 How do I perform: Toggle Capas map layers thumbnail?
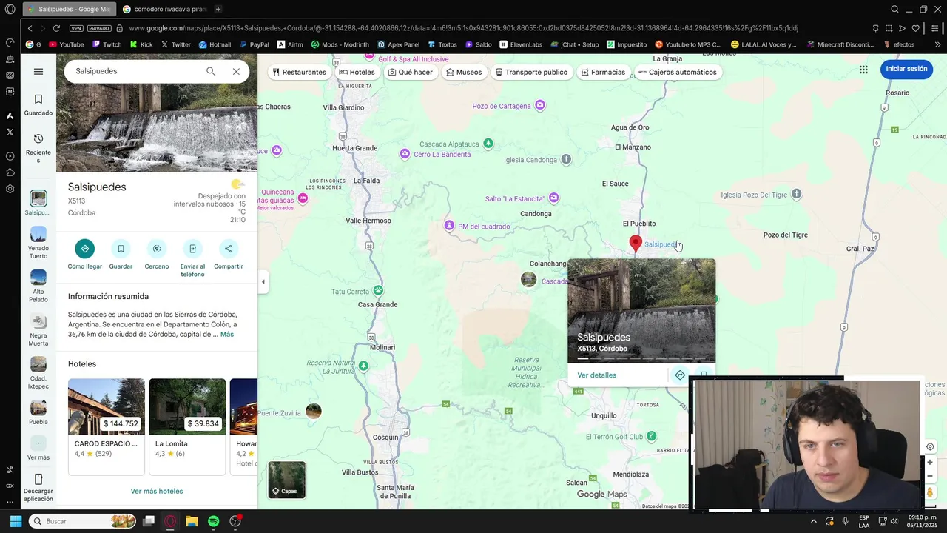(x=286, y=480)
